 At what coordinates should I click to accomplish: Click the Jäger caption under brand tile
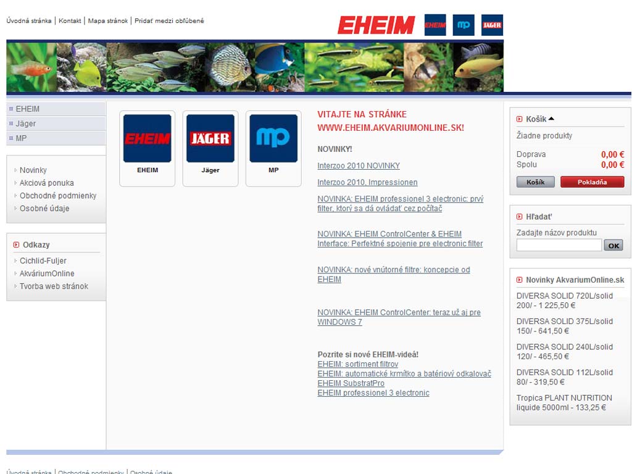coord(210,170)
